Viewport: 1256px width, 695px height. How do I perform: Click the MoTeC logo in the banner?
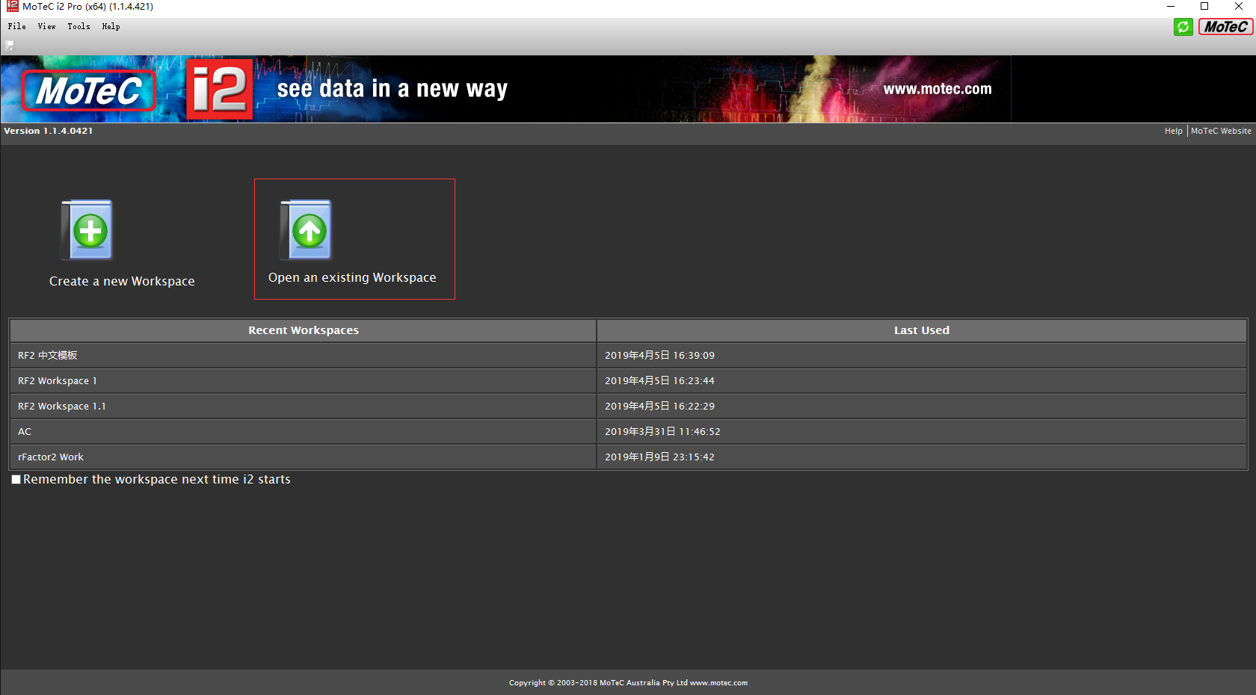tap(89, 90)
